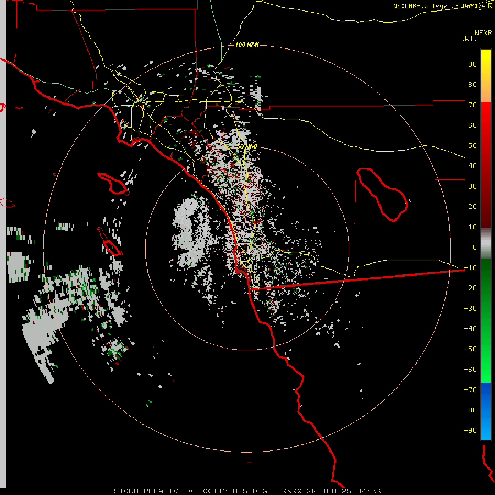495x495 pixels.
Task: Click the Storm Relative Velocity caption text
Action: point(247,491)
